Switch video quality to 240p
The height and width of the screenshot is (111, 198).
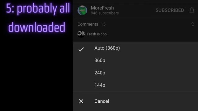136,73
